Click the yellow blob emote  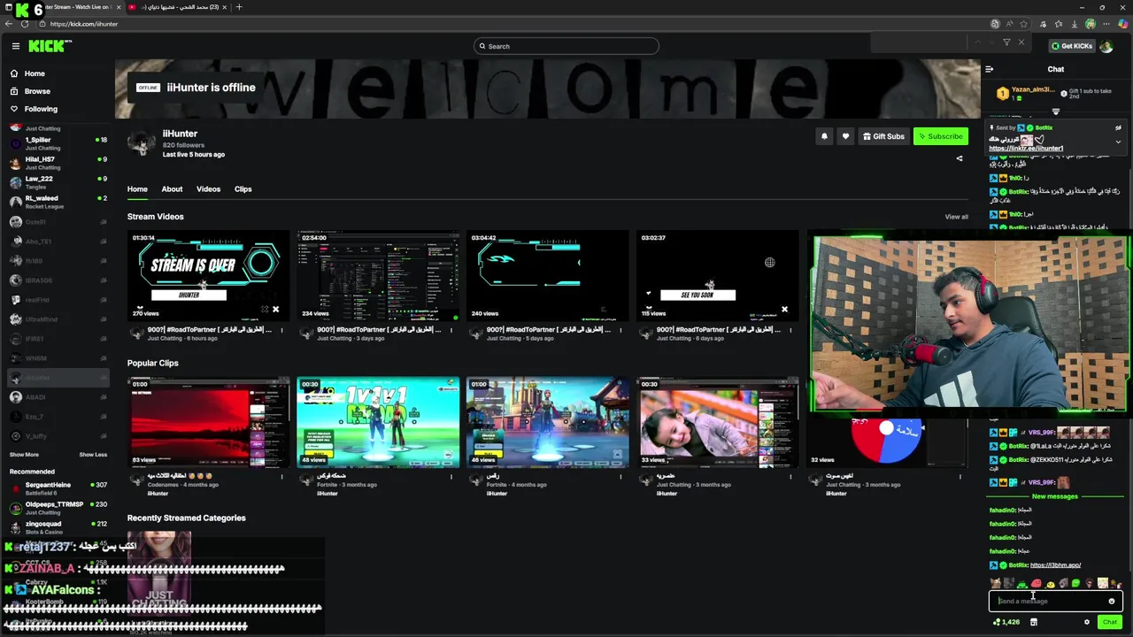[x=1050, y=583]
